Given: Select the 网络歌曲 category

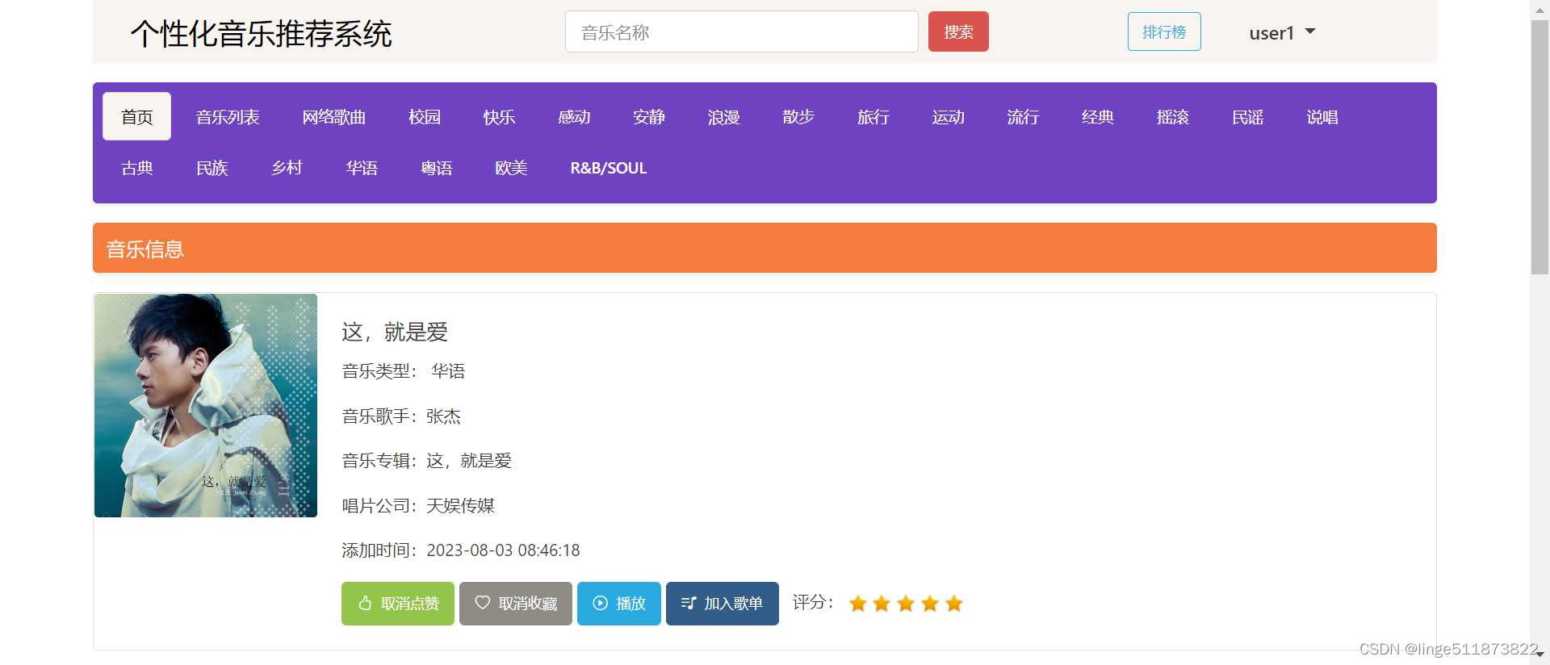Looking at the screenshot, I should tap(334, 116).
